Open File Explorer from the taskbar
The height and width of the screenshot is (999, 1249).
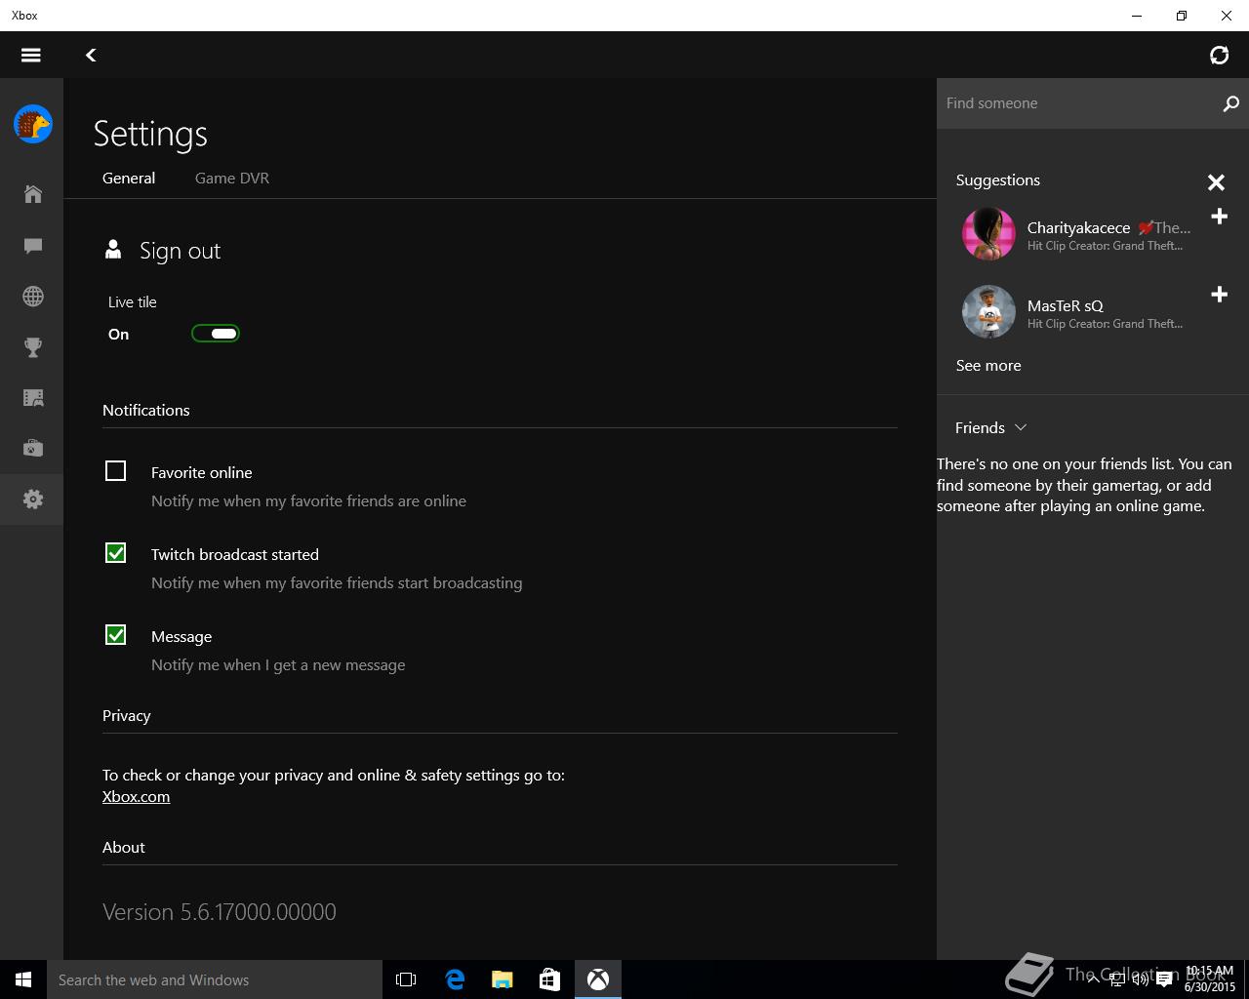[502, 979]
